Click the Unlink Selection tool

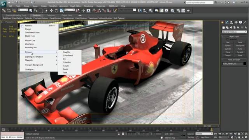click(9, 10)
